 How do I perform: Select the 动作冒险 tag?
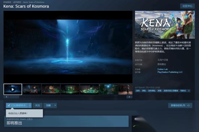tap(152, 91)
